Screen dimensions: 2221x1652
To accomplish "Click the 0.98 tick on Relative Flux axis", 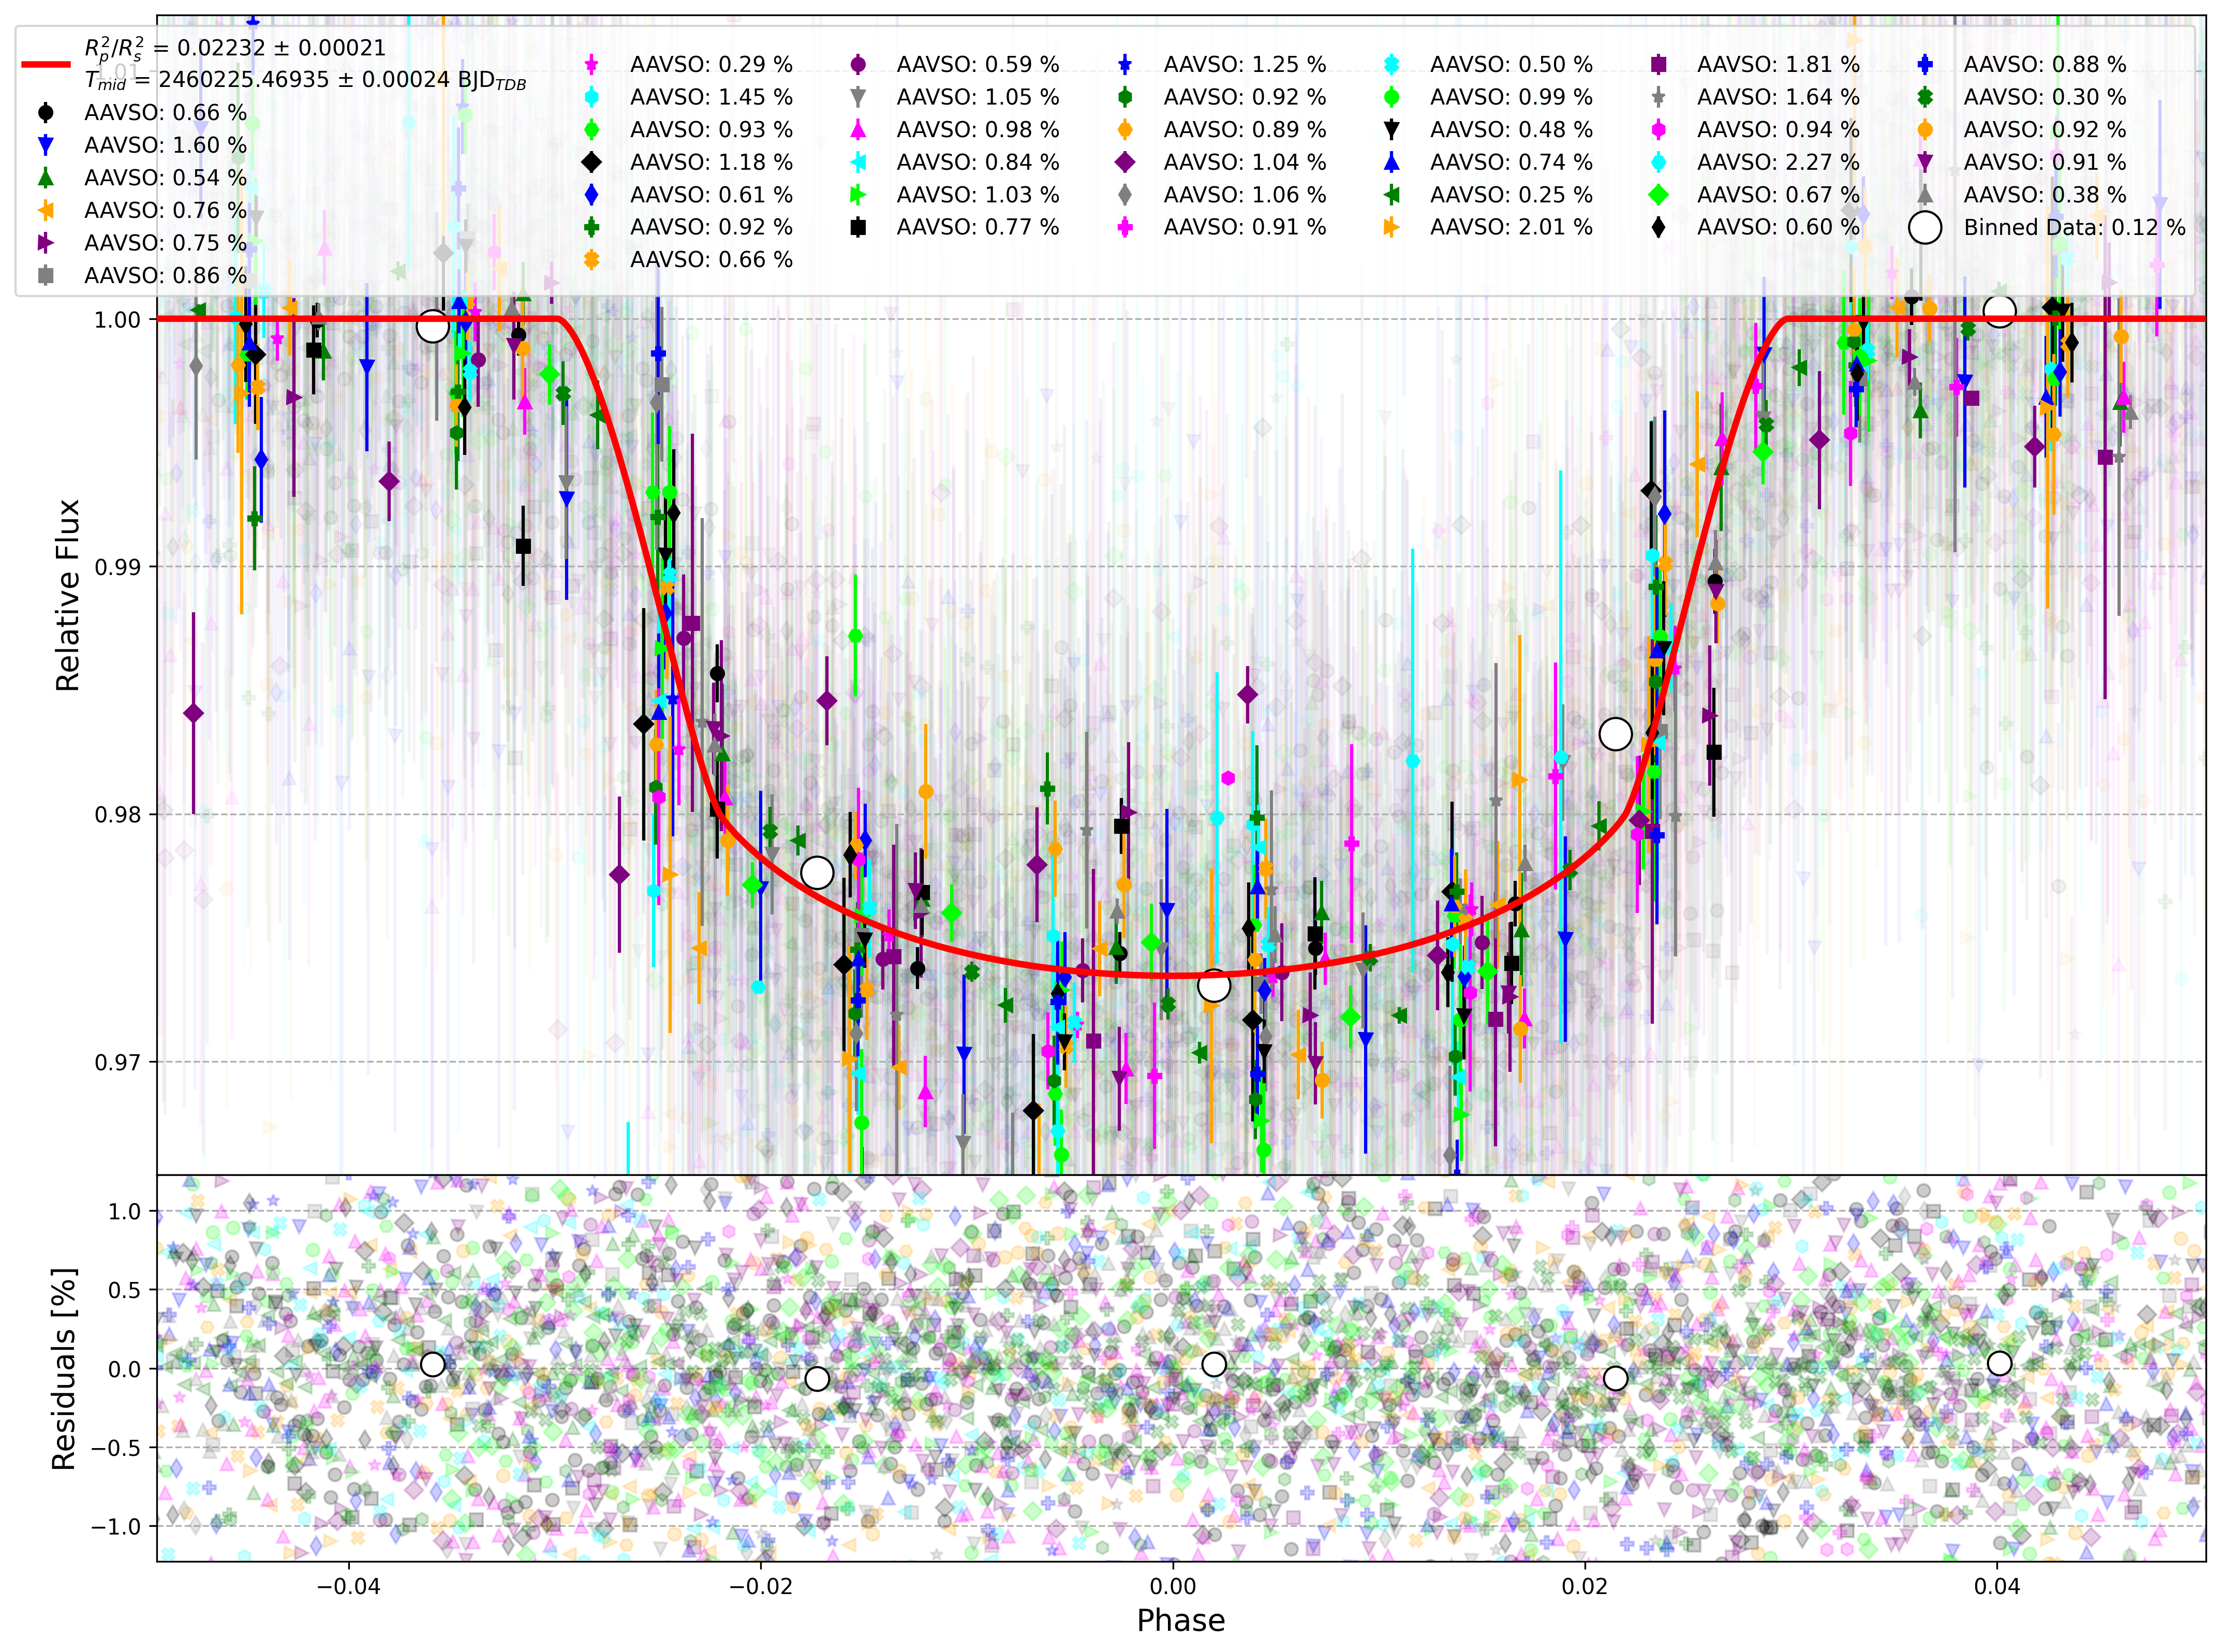I will (117, 814).
